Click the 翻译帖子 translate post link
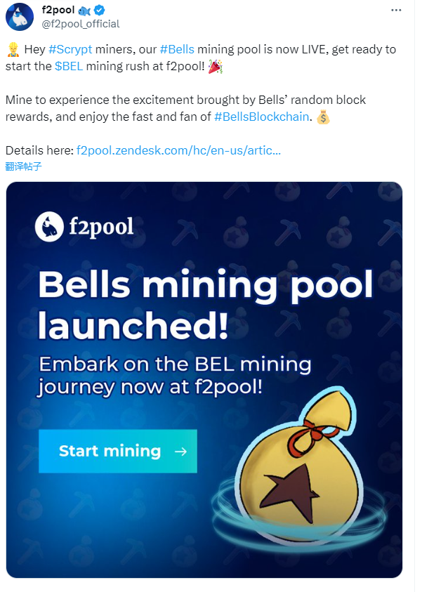The height and width of the screenshot is (592, 422). point(23,166)
